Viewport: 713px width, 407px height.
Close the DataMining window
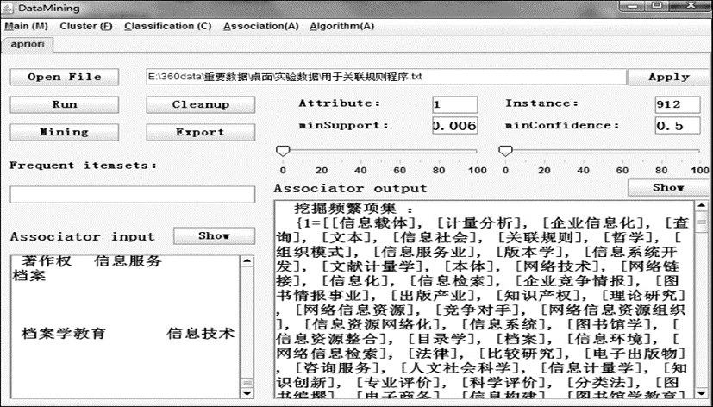691,5
